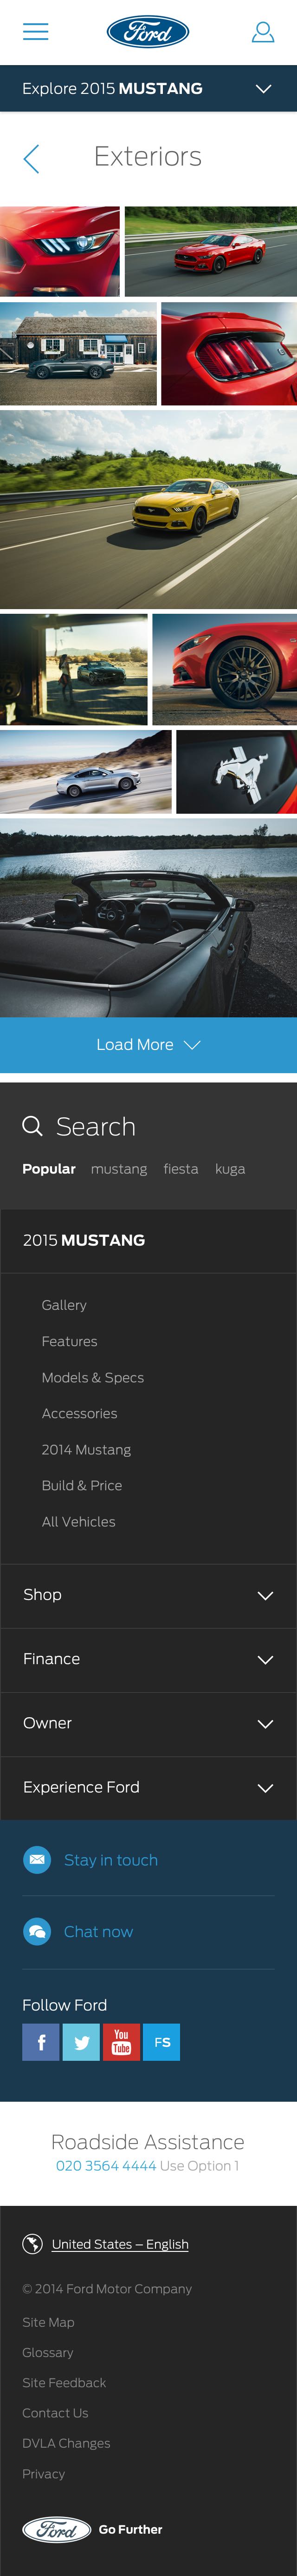The image size is (297, 2576).
Task: Open the user account icon
Action: coord(262,32)
